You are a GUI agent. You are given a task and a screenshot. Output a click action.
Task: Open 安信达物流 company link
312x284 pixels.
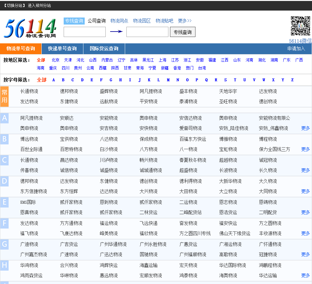click(x=190, y=118)
